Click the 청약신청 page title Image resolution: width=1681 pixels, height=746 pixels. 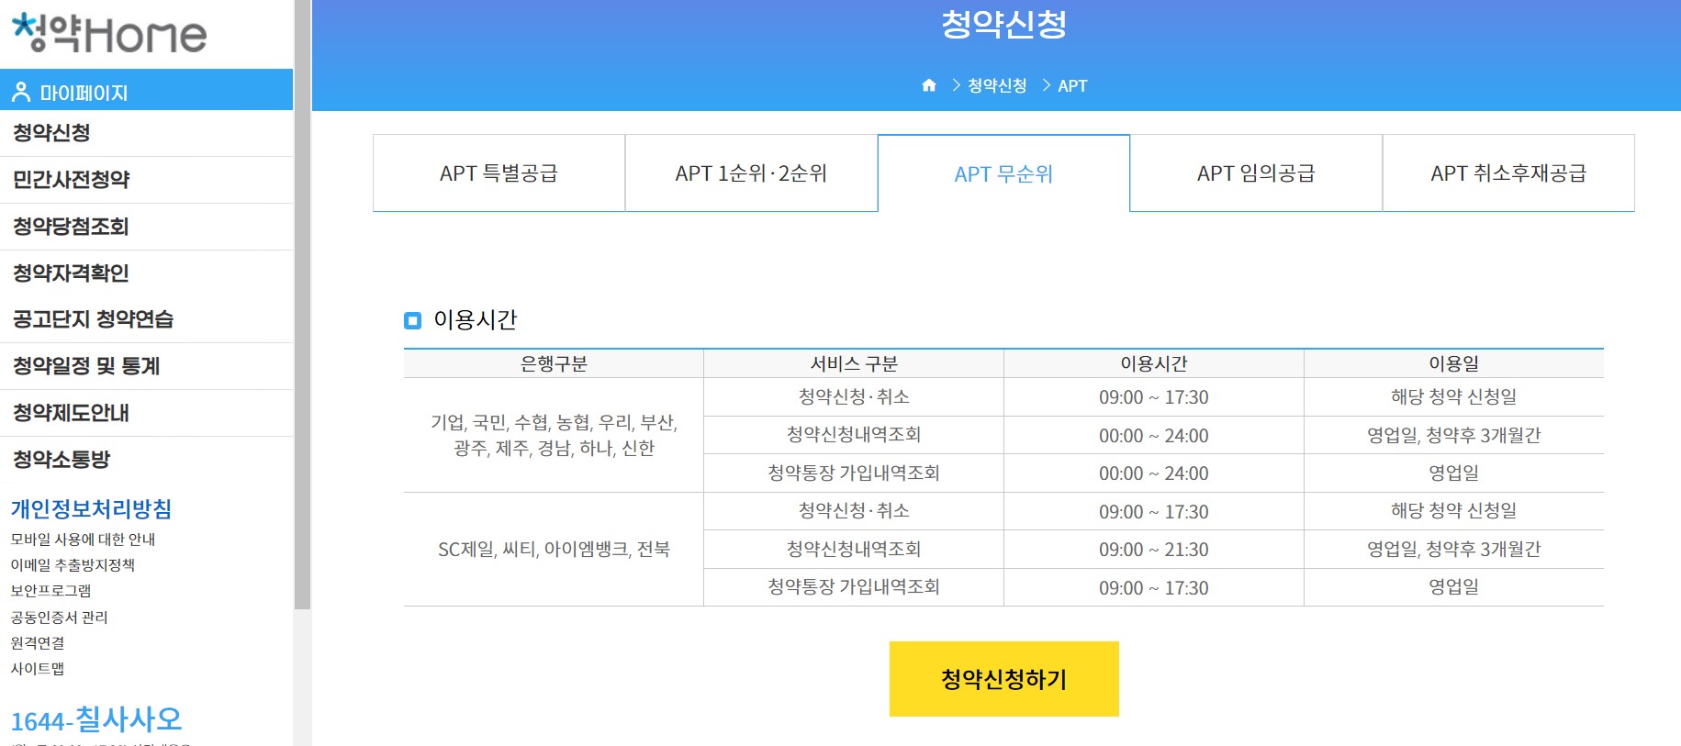coord(1003,24)
